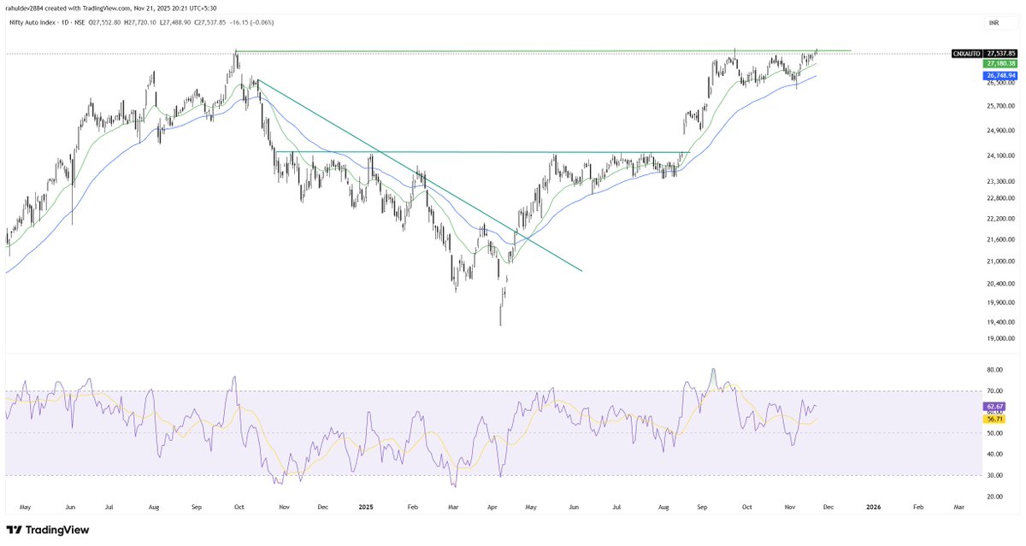This screenshot has height=546, width=1026.
Task: Click the 50.00 RSI axis label
Action: (995, 433)
